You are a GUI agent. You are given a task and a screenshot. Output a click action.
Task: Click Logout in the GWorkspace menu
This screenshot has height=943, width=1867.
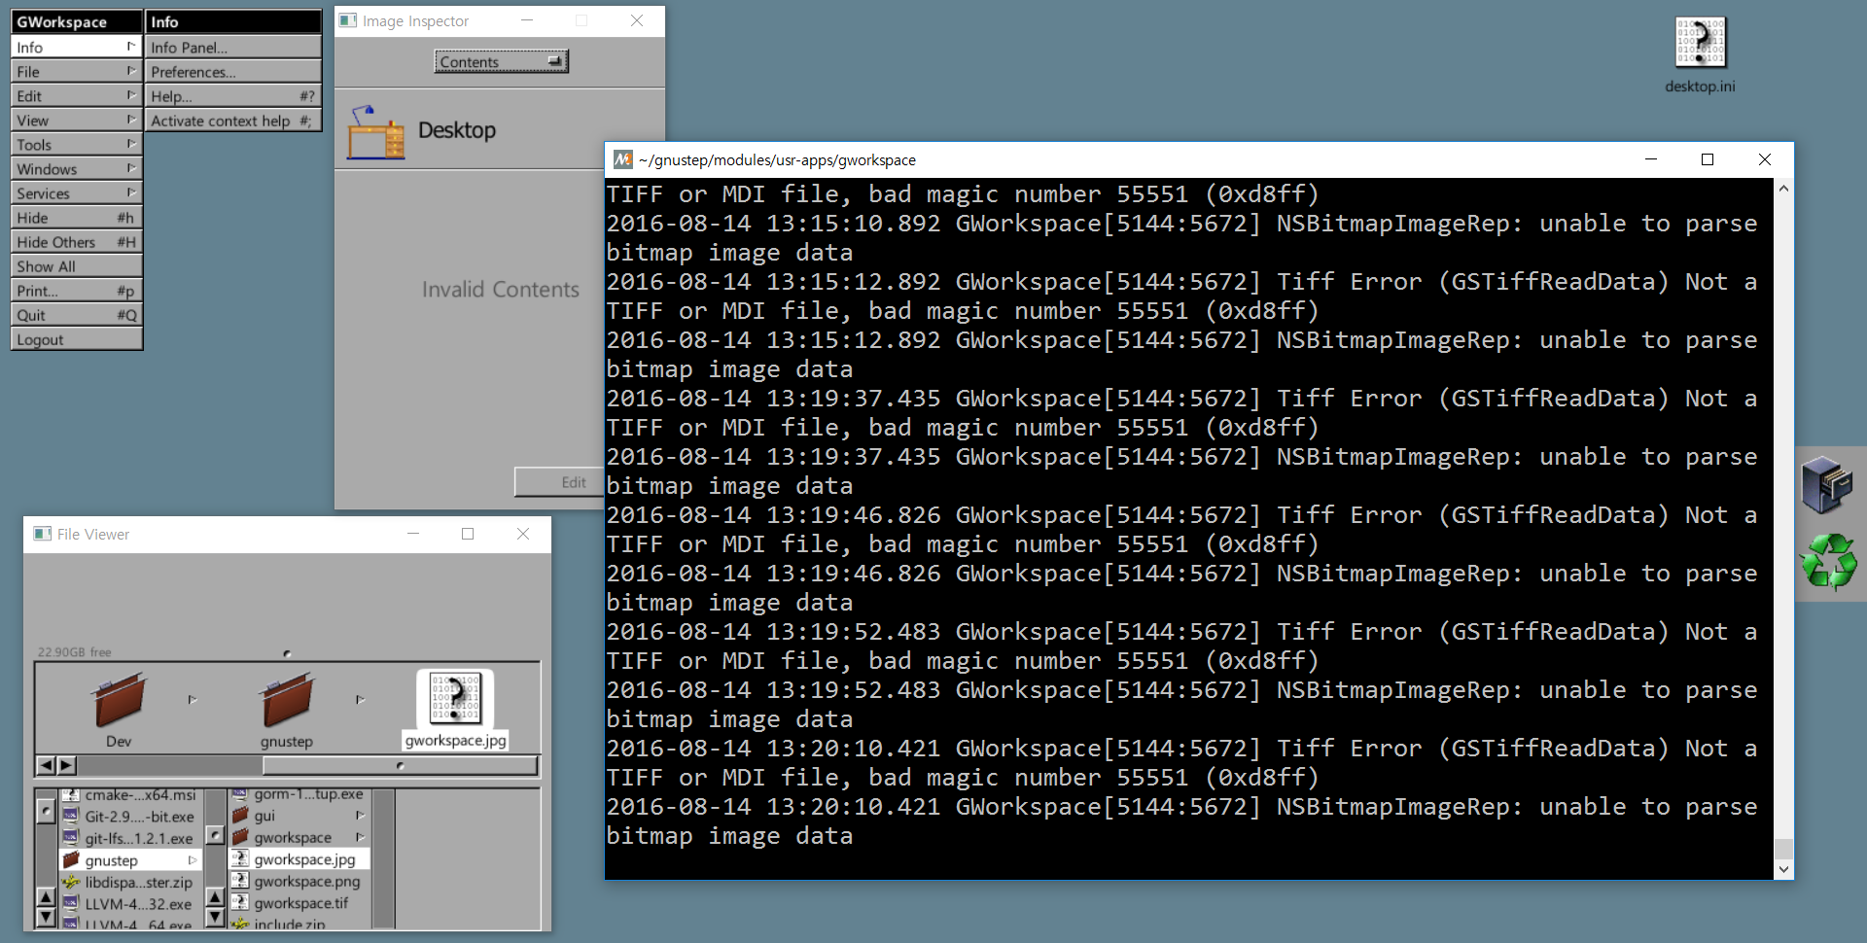[x=77, y=339]
